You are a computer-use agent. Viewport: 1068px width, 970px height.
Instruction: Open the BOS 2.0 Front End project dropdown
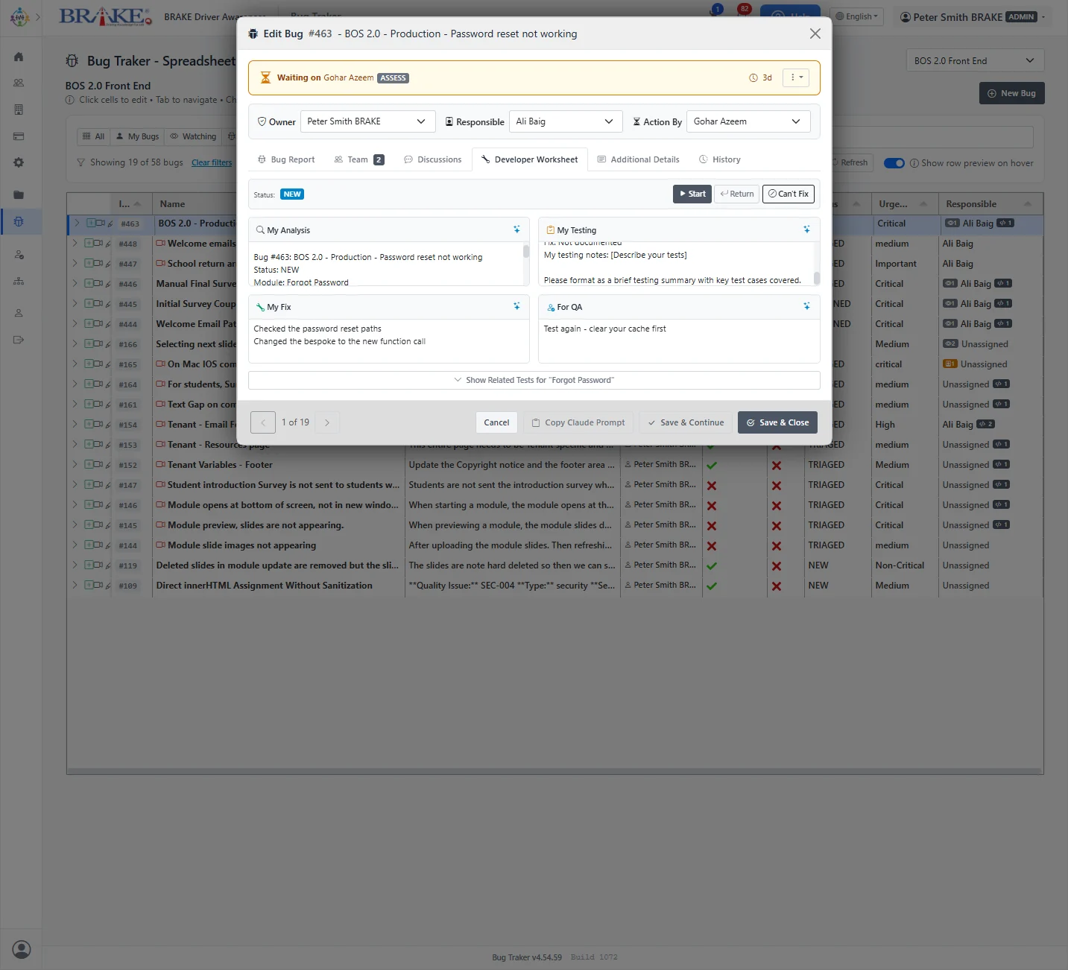point(975,61)
